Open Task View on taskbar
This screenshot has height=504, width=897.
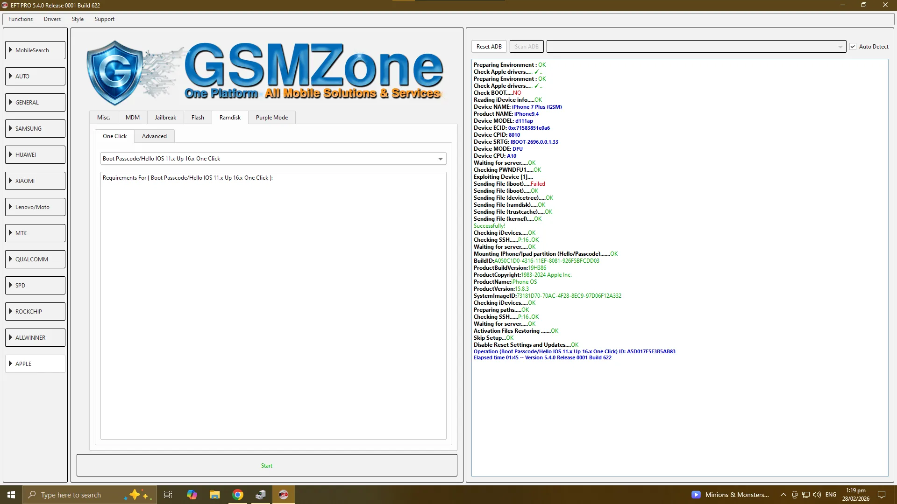point(168,495)
